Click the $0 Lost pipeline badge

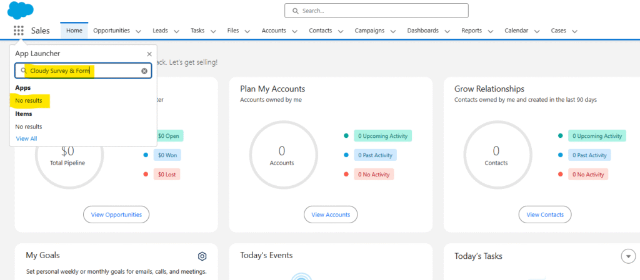click(x=166, y=175)
